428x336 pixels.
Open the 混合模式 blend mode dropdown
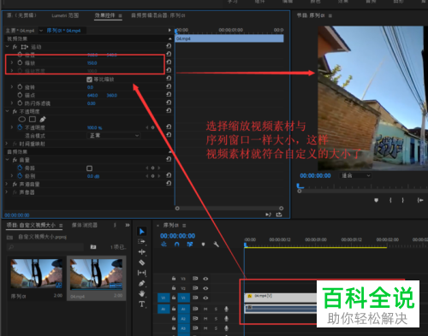[x=113, y=135]
